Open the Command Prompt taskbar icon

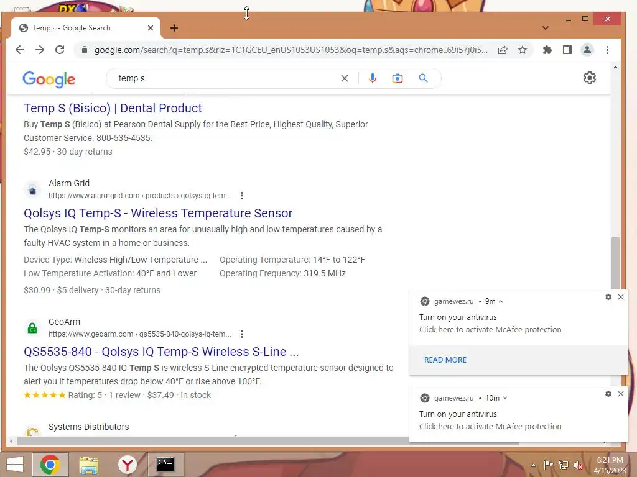165,465
